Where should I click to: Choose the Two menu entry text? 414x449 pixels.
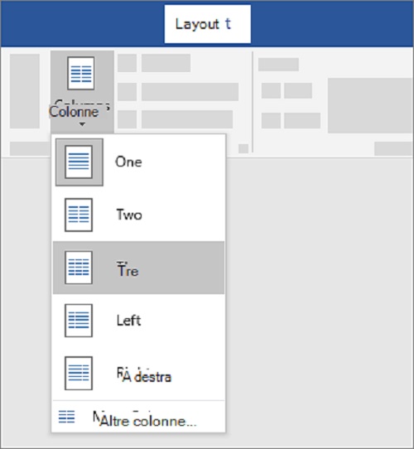point(129,215)
